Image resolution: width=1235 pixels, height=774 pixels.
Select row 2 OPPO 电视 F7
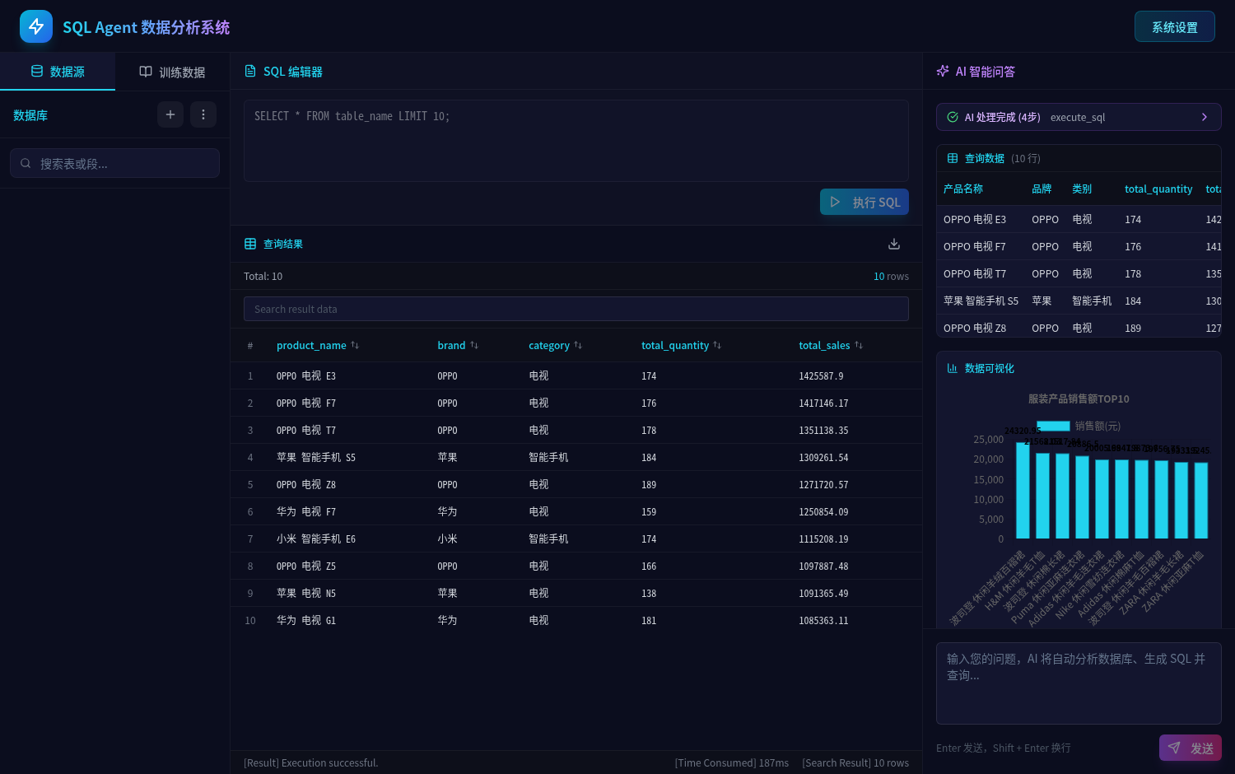pos(576,403)
